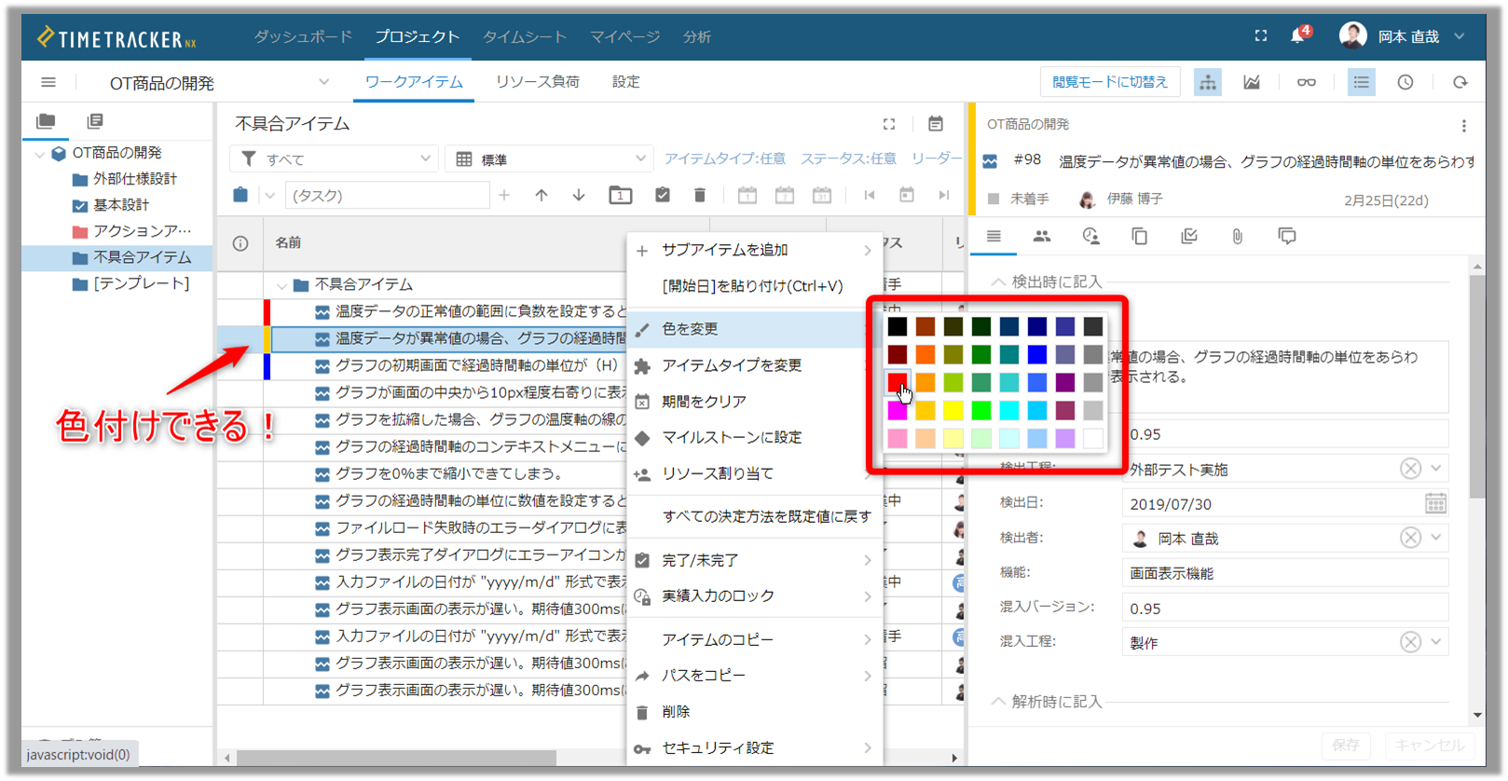The height and width of the screenshot is (781, 1508).
Task: Toggle the 未着手 status checkbox
Action: pyautogui.click(x=994, y=199)
